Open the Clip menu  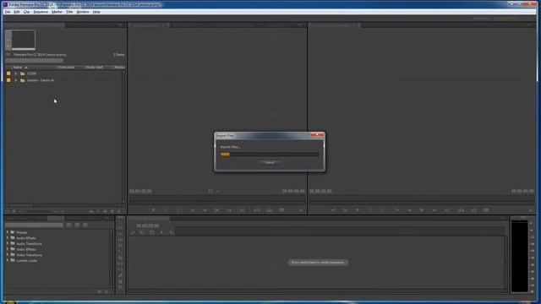pos(26,12)
